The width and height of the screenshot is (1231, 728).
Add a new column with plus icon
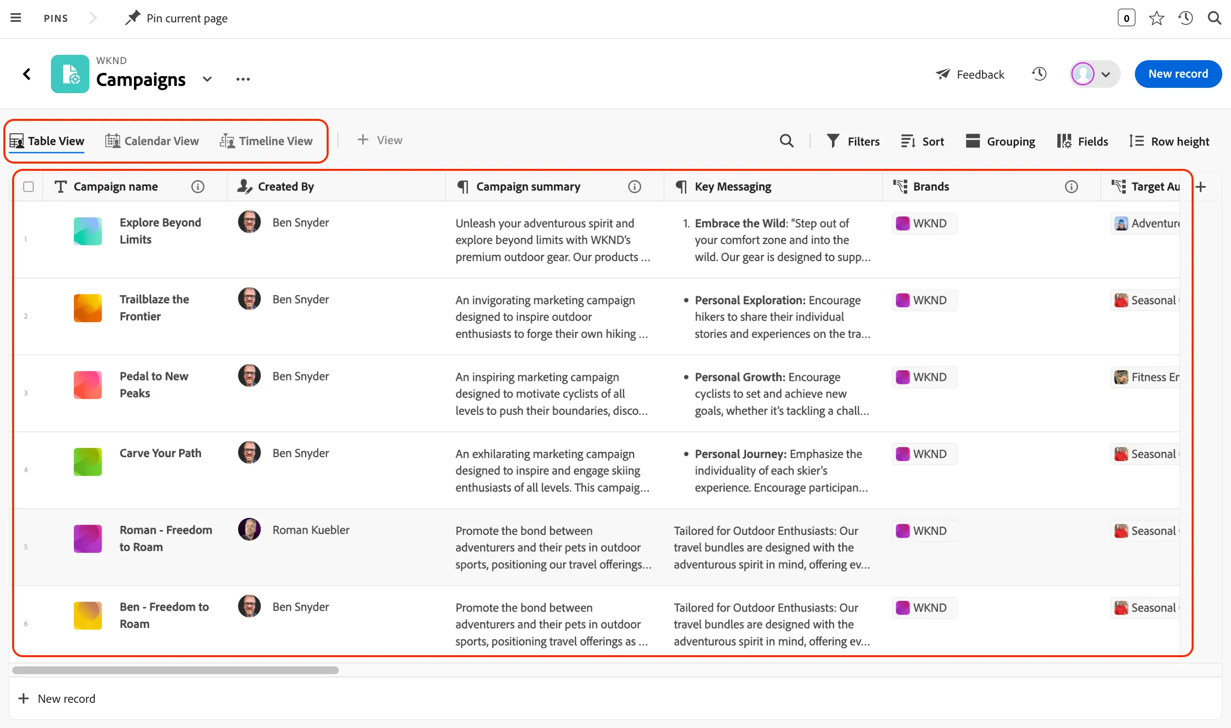click(x=1200, y=186)
